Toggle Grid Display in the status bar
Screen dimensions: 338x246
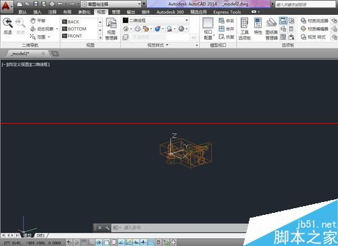coord(84,243)
